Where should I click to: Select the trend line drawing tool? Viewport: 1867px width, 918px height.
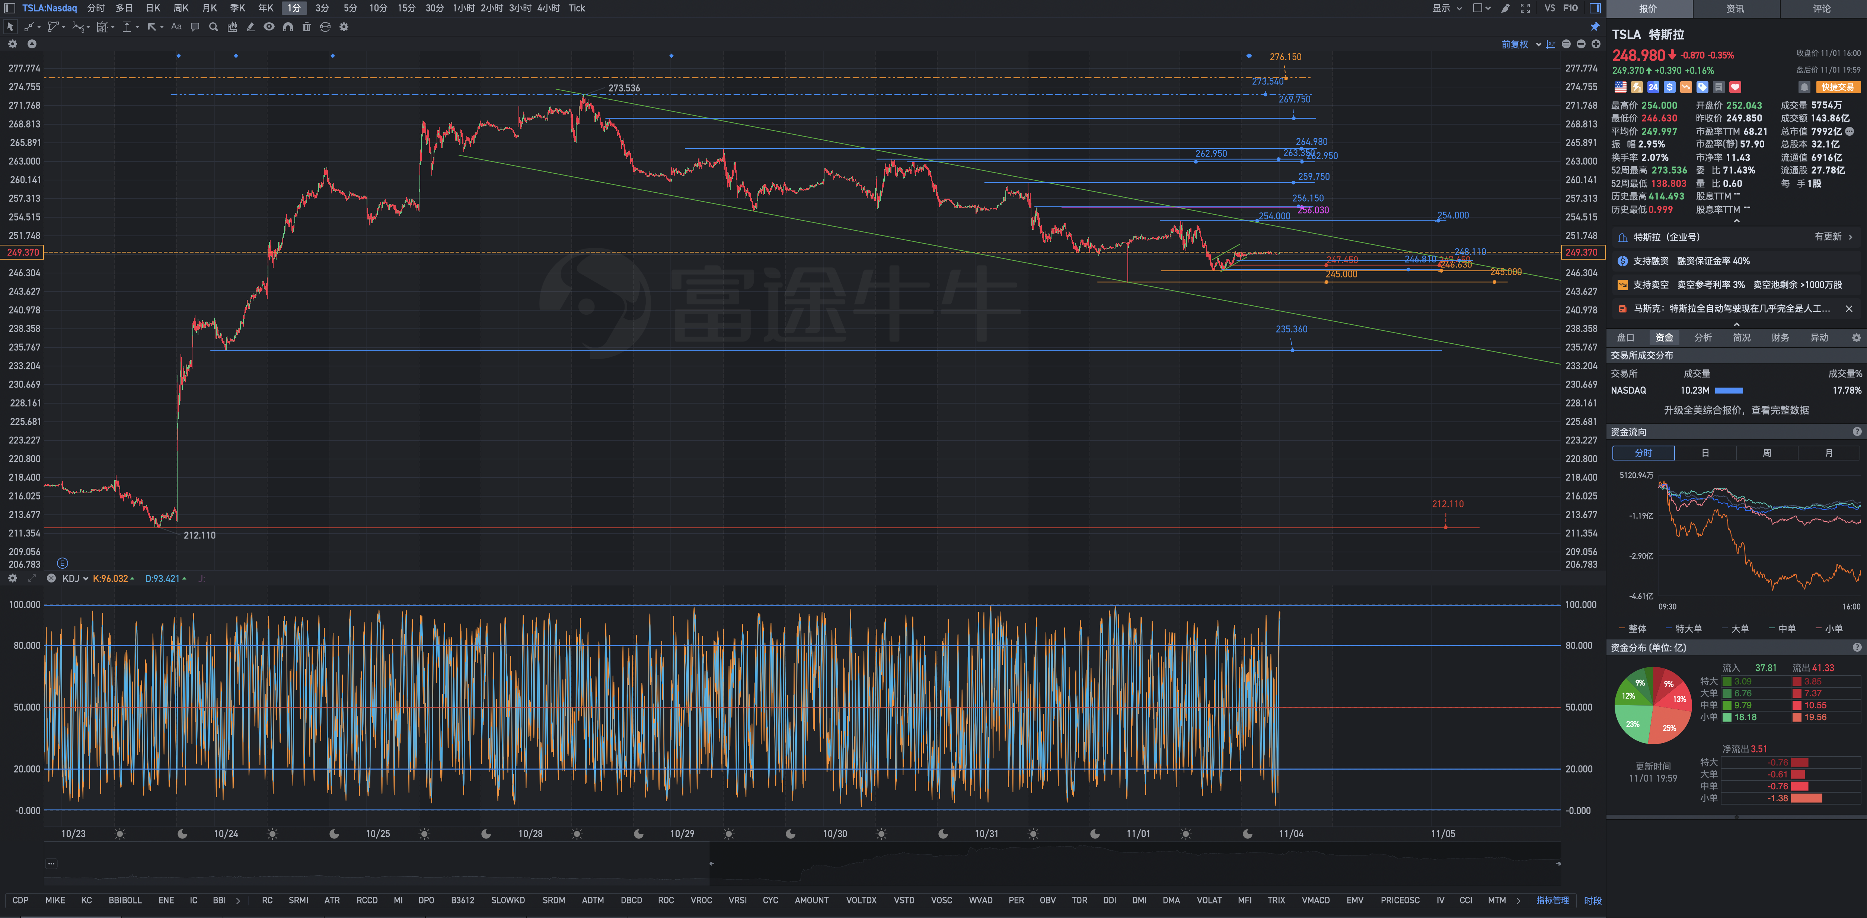pos(29,27)
